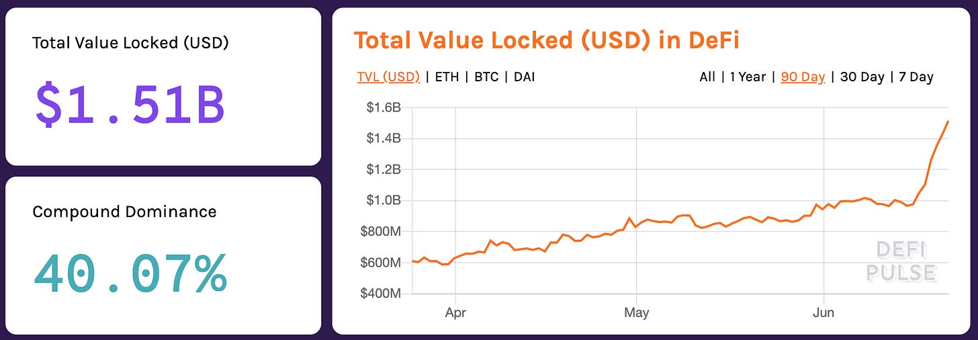Switch chart denomination to DAI
The height and width of the screenshot is (340, 978).
click(524, 77)
